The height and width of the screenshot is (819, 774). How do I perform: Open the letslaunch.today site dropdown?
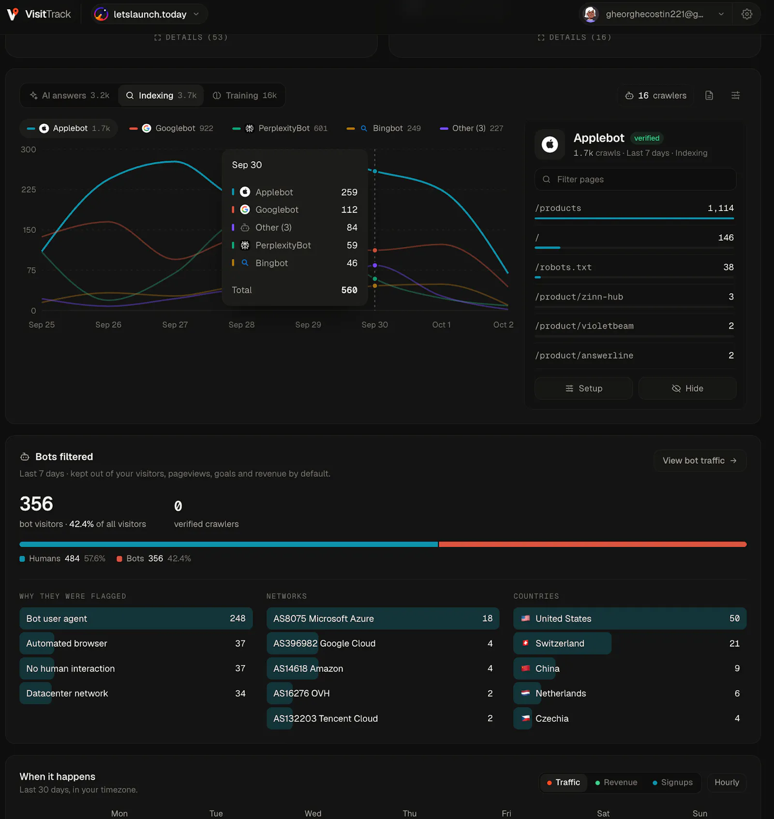pyautogui.click(x=149, y=14)
